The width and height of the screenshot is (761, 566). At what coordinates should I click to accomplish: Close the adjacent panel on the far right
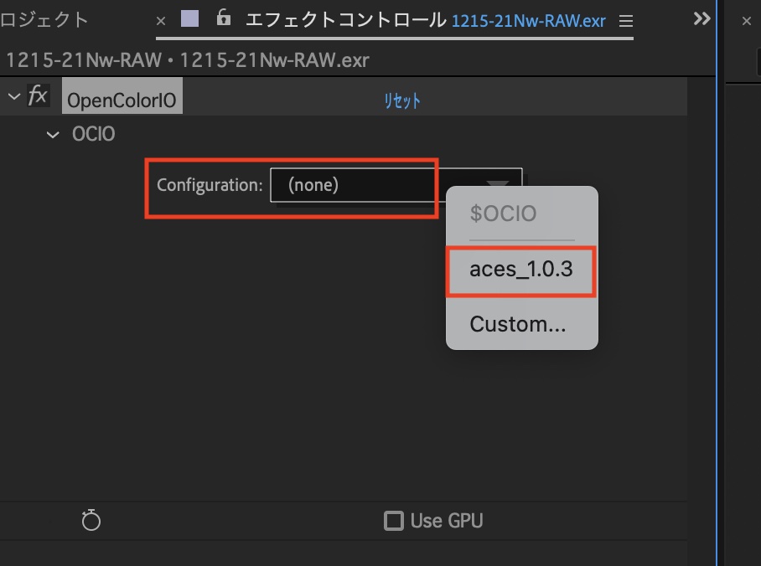click(747, 22)
